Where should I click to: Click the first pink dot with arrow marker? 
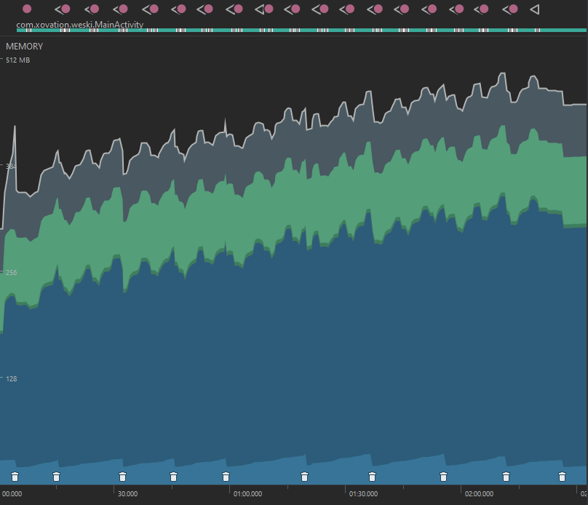[62, 9]
